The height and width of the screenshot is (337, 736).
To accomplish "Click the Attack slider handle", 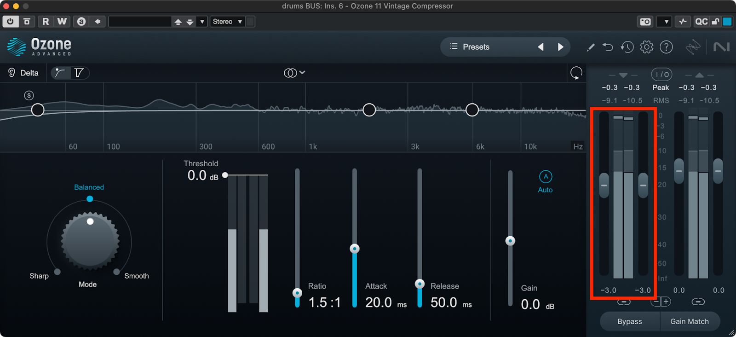I will [354, 249].
